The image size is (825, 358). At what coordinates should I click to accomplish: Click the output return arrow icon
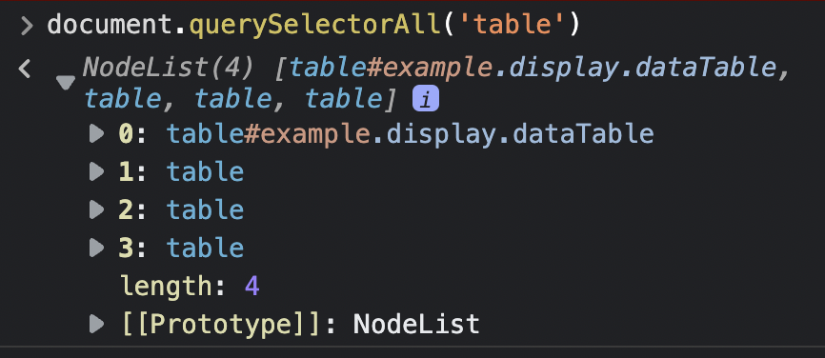[x=24, y=68]
